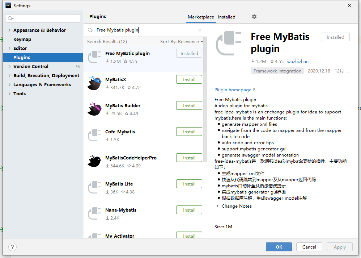The width and height of the screenshot is (361, 258).
Task: Click the Nana-Mybatis plug icon
Action: click(x=94, y=213)
